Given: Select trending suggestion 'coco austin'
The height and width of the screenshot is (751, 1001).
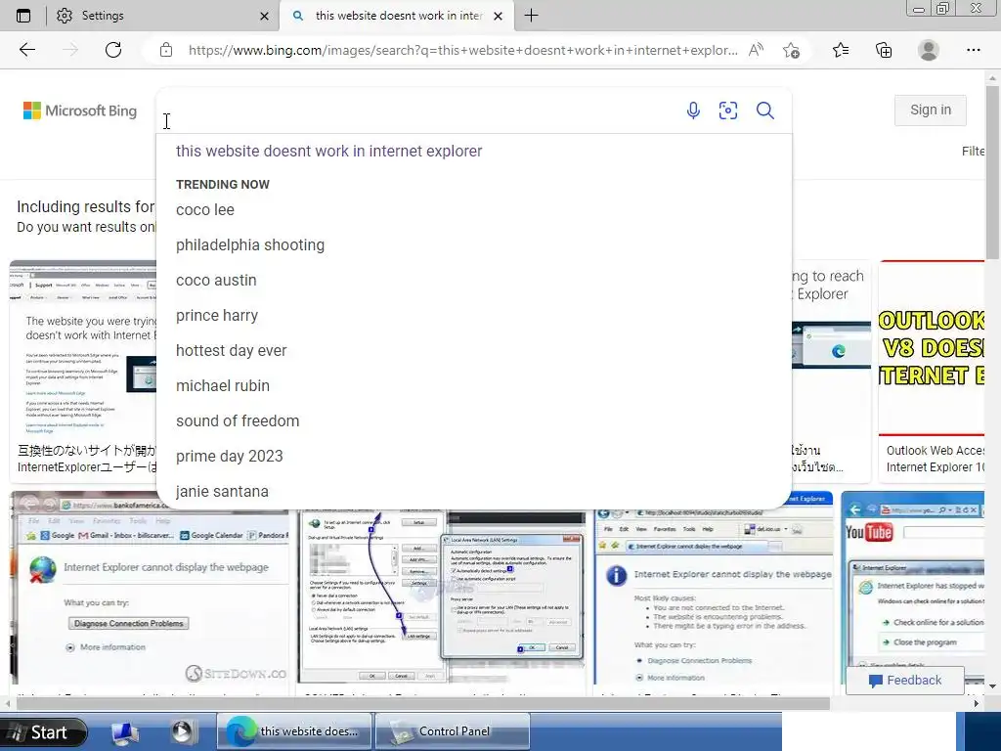Looking at the screenshot, I should (216, 281).
